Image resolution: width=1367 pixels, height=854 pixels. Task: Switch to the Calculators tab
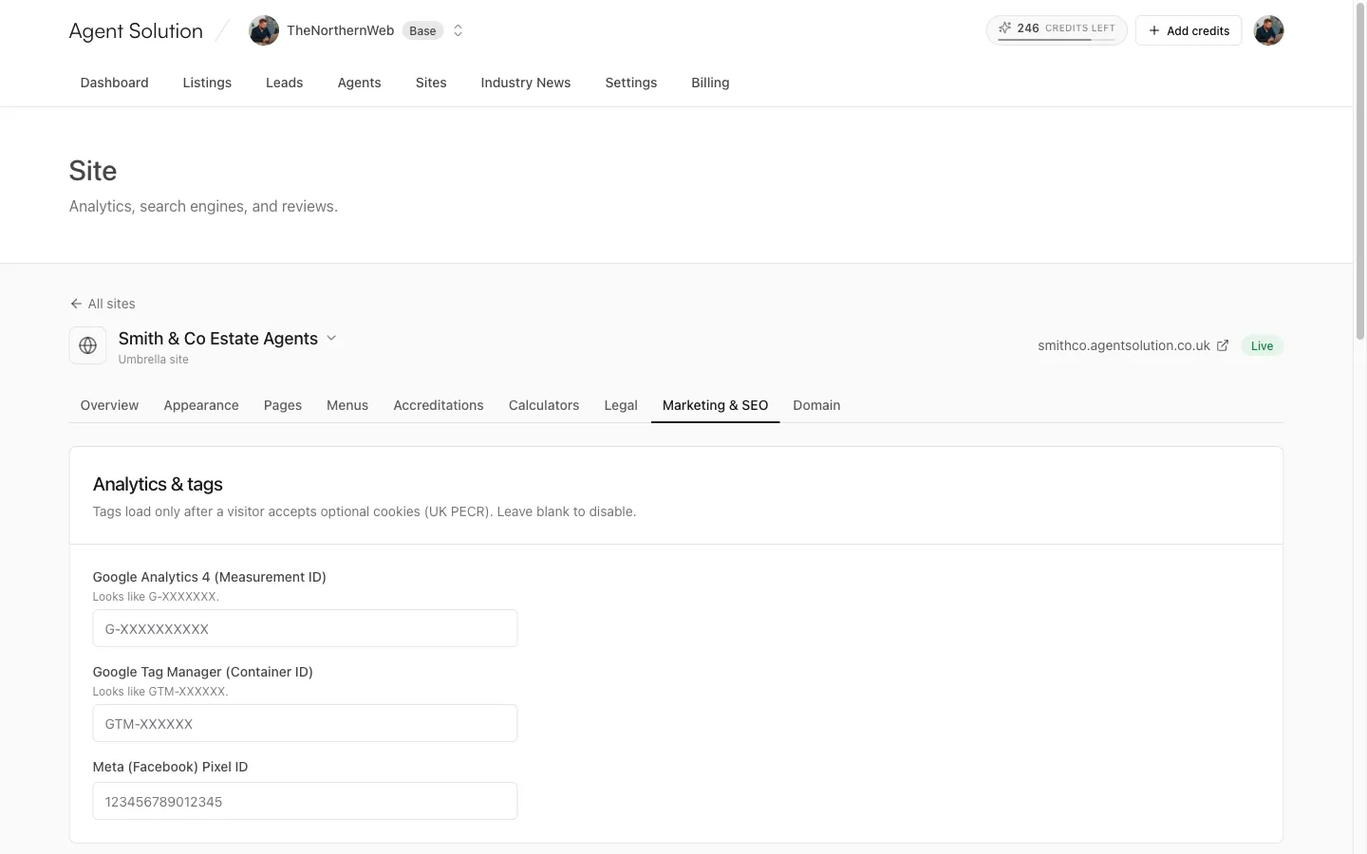pos(544,405)
